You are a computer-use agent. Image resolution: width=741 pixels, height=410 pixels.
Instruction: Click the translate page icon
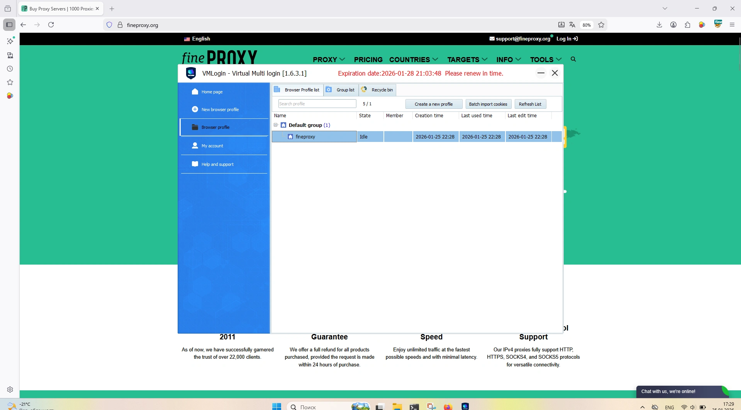[x=572, y=25]
